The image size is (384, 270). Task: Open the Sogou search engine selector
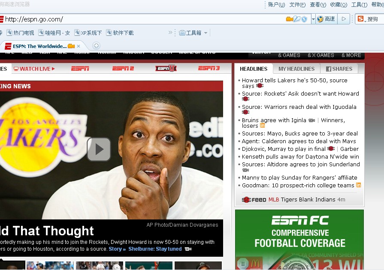click(x=361, y=19)
